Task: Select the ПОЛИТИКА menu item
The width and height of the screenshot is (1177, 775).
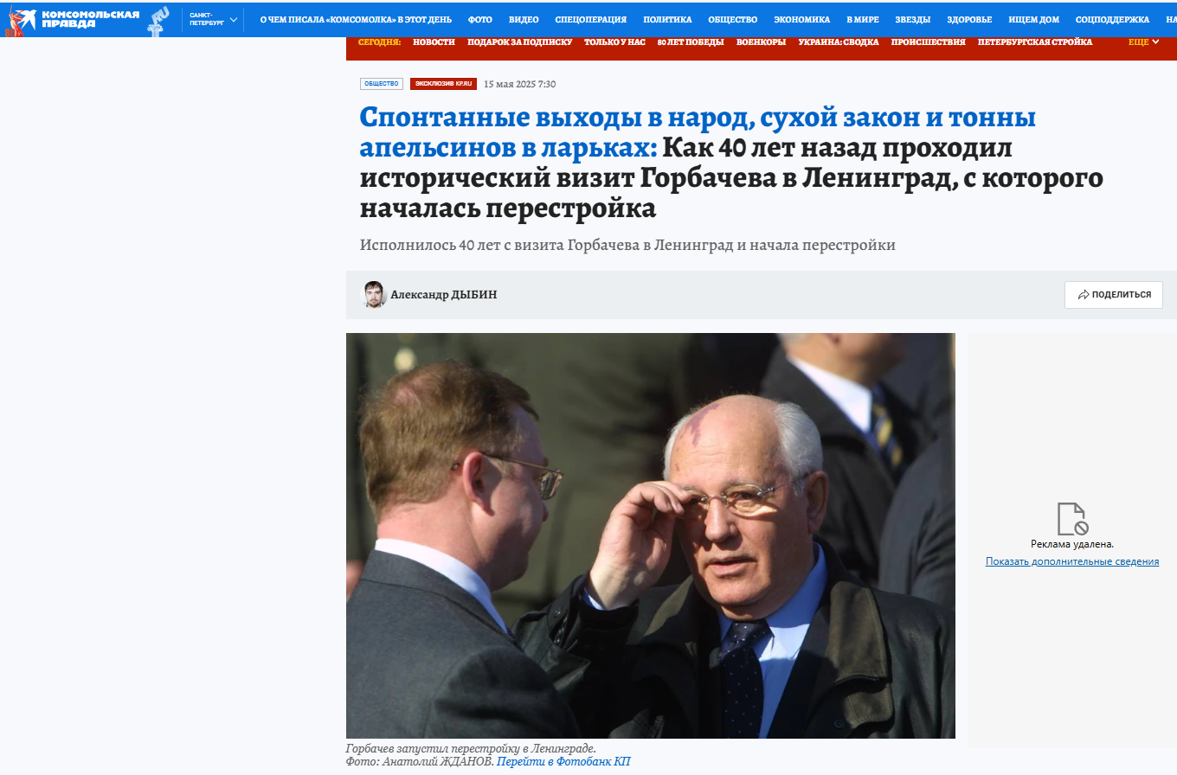Action: (x=667, y=19)
